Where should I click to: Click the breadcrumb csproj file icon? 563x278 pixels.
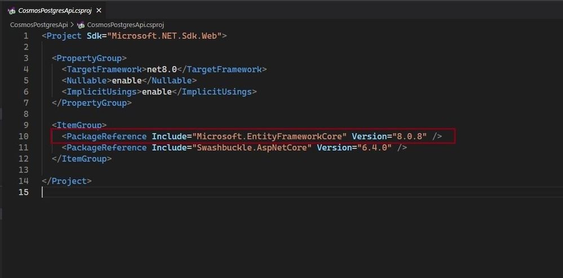81,25
